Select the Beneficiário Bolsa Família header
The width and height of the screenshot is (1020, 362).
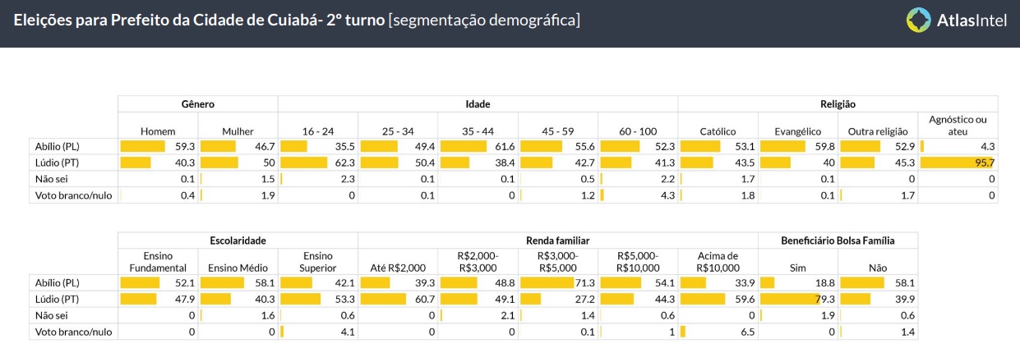(x=838, y=241)
